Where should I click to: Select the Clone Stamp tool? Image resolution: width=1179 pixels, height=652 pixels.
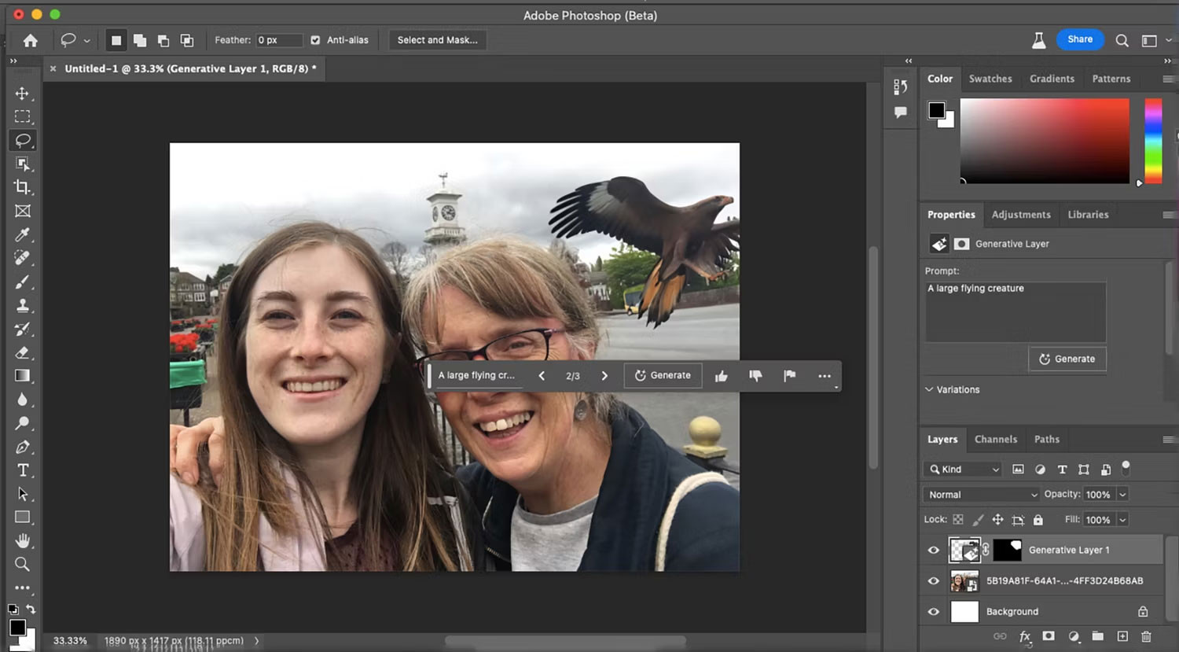click(23, 305)
